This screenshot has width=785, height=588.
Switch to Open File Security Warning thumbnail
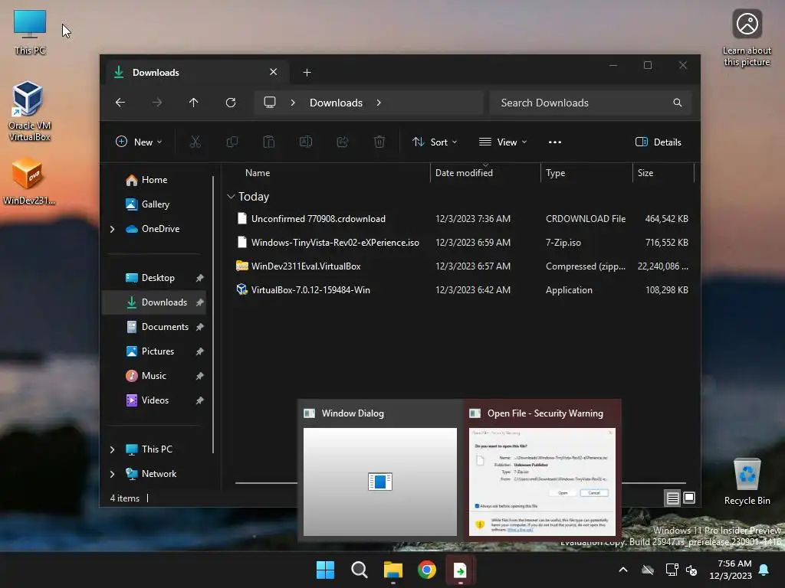[542, 471]
